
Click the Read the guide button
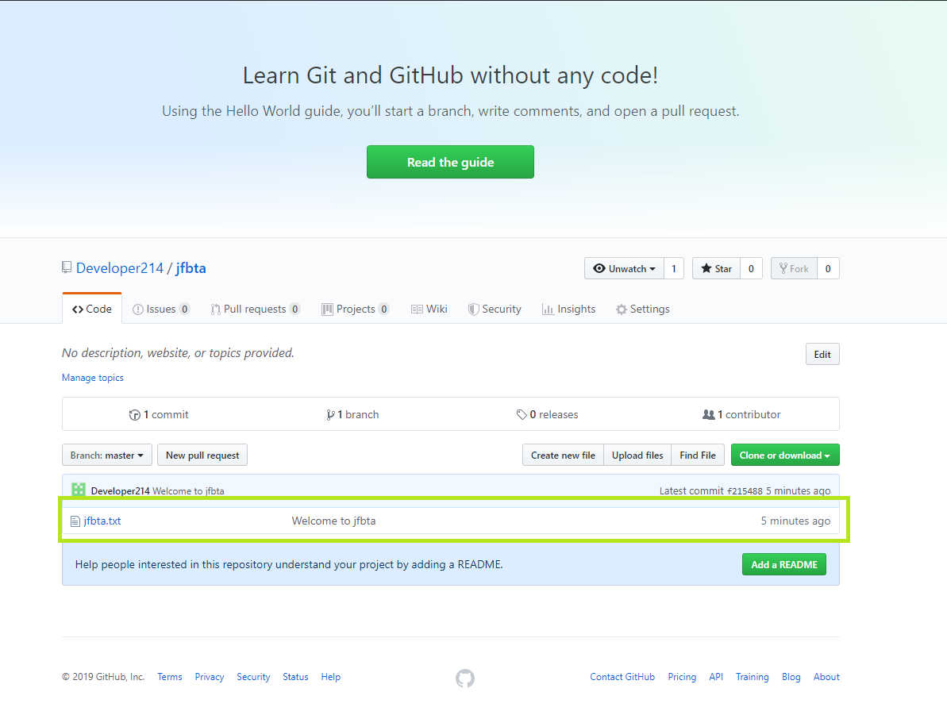click(450, 162)
